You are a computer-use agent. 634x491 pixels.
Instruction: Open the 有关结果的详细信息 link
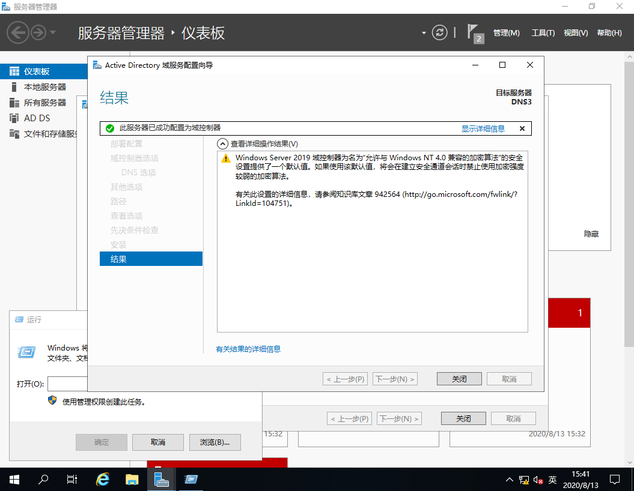(248, 349)
